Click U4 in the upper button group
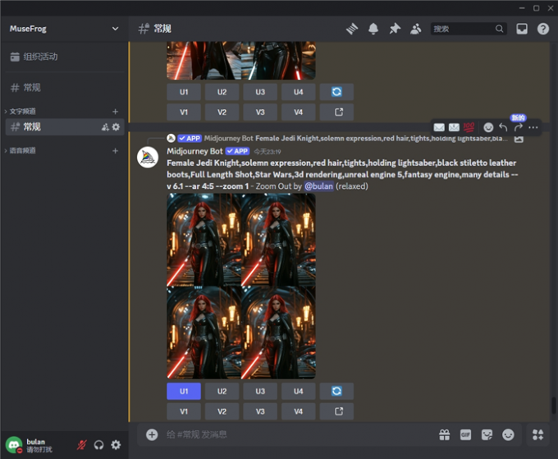Screen dimensions: 558x459 pyautogui.click(x=298, y=92)
